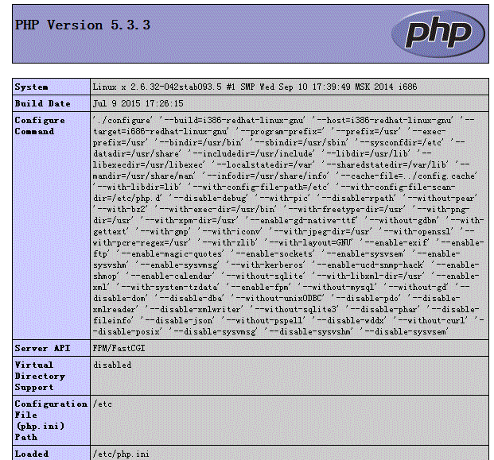Image resolution: width=494 pixels, height=460 pixels.
Task: Click the '--enable-magic-quotes' option text
Action: (x=171, y=254)
